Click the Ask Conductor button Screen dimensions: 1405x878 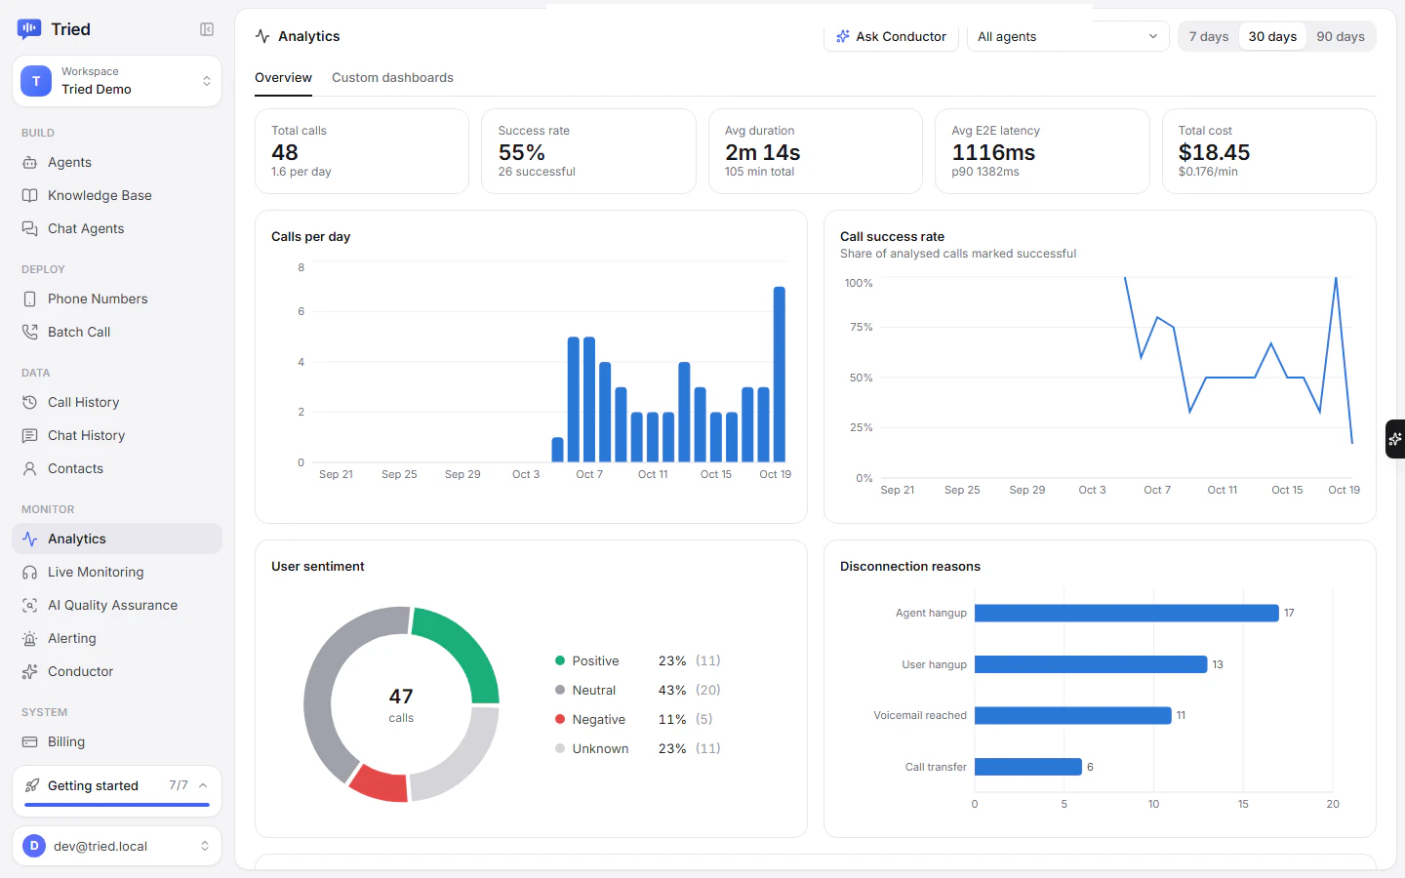pos(891,36)
